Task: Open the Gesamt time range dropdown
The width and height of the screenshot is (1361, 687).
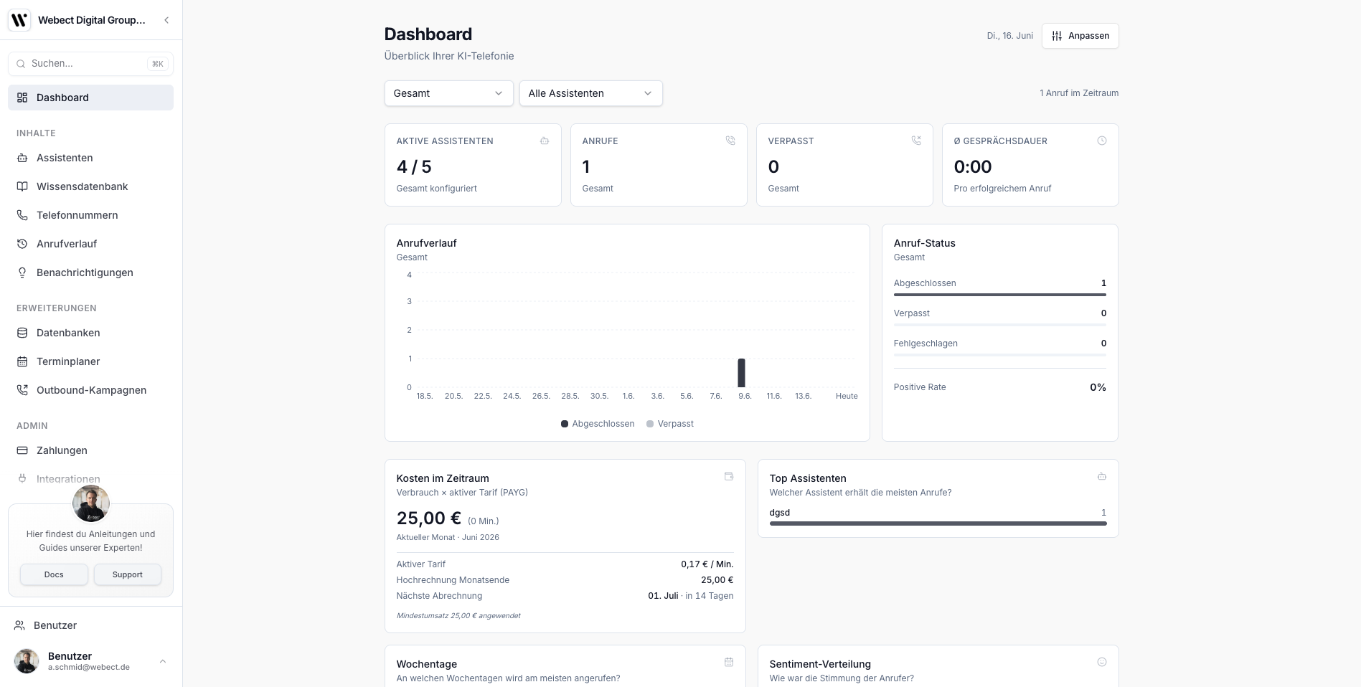Action: (448, 93)
